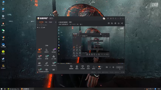Select the 全屏 source row
The width and height of the screenshot is (161, 90).
coord(47,27)
